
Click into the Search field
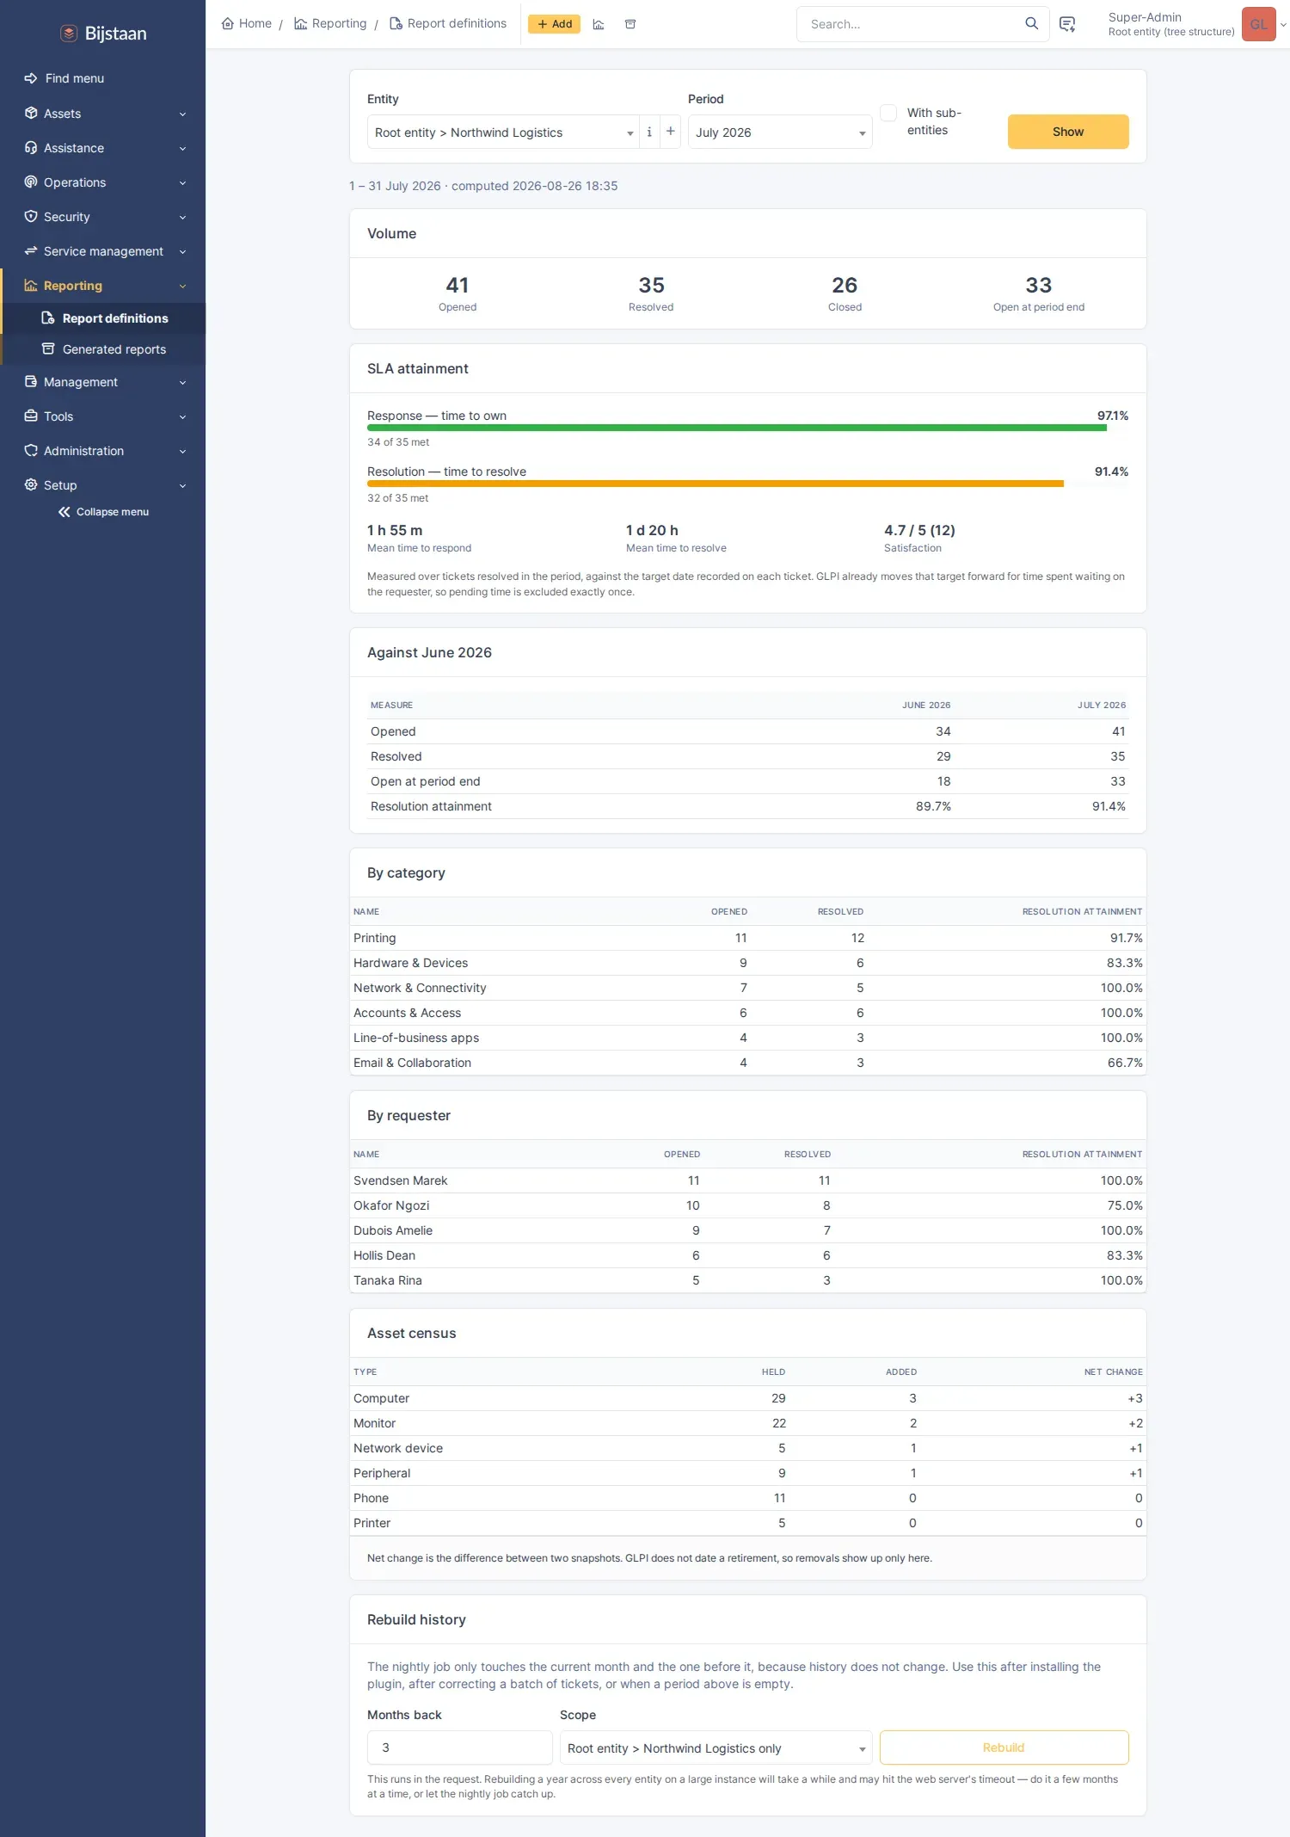[912, 24]
